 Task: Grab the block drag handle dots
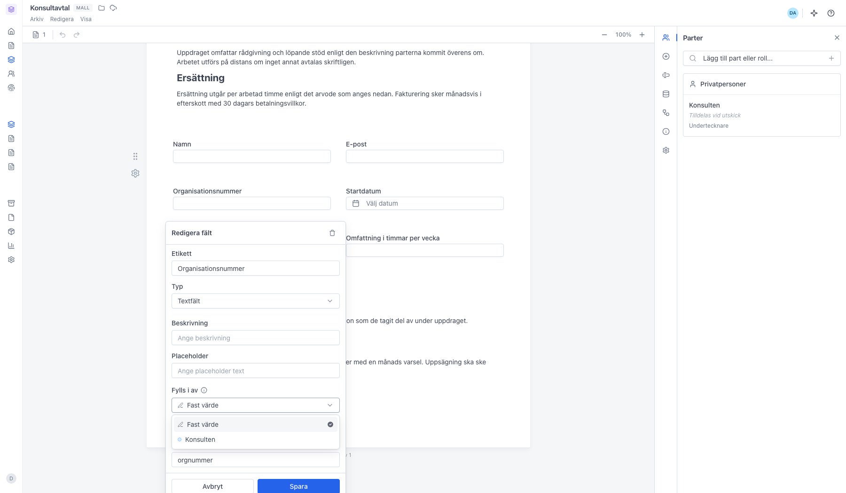[135, 156]
